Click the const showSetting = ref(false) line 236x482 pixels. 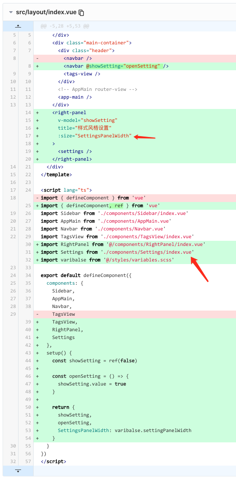135,361
